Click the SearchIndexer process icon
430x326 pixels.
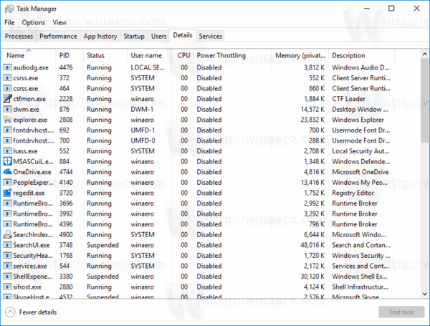point(8,235)
